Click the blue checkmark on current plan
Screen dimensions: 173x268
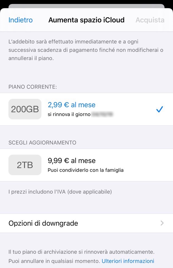(159, 109)
